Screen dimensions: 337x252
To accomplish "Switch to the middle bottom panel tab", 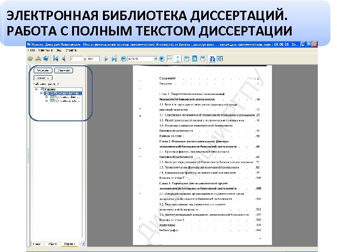I will (x=52, y=244).
